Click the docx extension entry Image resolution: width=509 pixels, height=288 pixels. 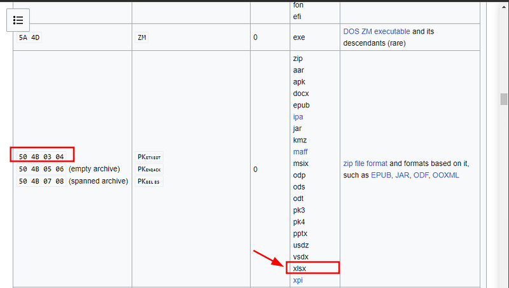point(301,93)
